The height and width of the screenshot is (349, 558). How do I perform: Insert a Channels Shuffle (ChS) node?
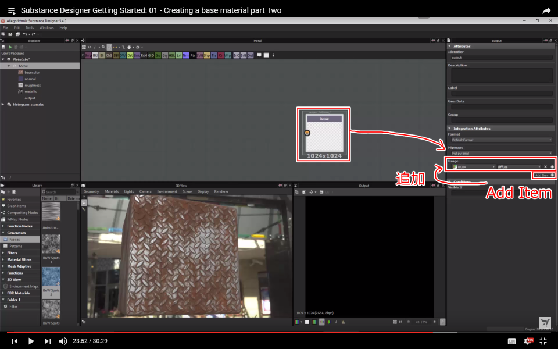pyautogui.click(x=109, y=55)
